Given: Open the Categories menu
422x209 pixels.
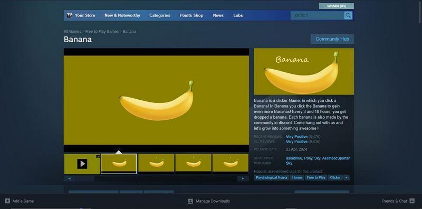Looking at the screenshot, I should [160, 15].
